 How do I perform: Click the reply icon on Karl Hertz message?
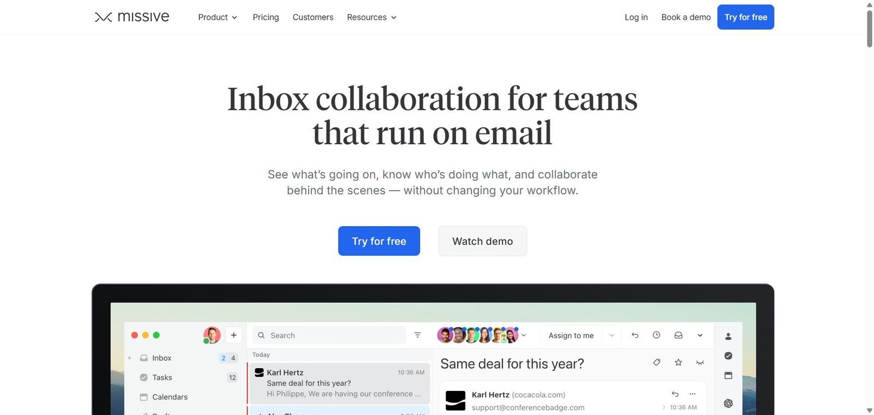click(x=675, y=394)
